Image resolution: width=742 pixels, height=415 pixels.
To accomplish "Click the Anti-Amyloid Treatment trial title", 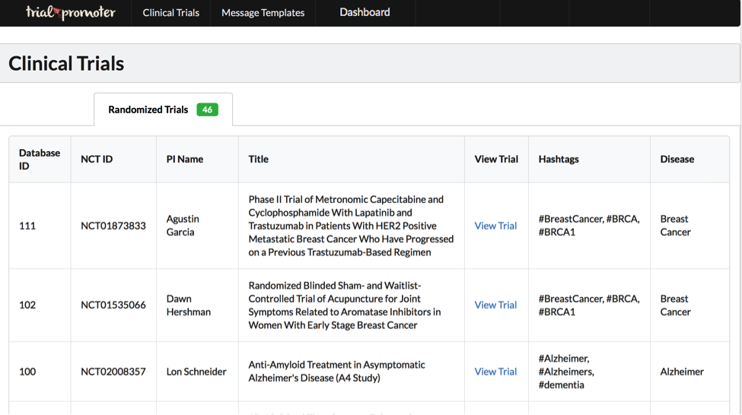I will click(x=336, y=372).
